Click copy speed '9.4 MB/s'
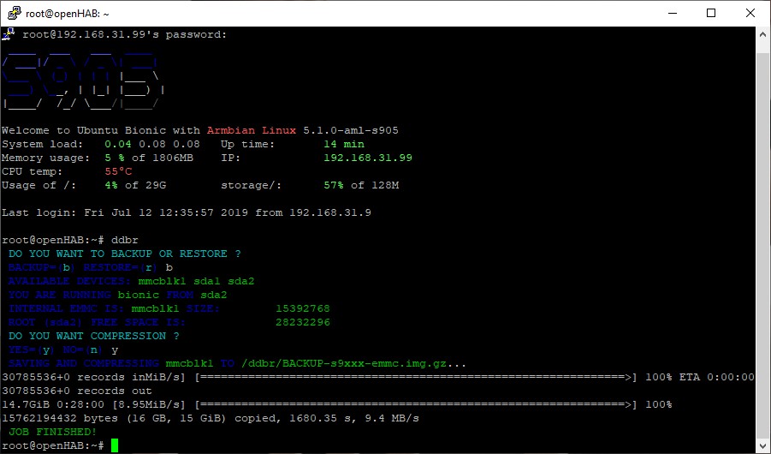This screenshot has width=771, height=454. point(391,419)
